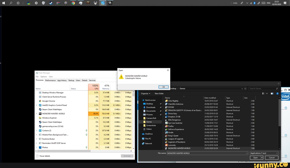The image size is (290, 168).
Task: Select Pictures in the navigation pane
Action: click(x=150, y=114)
